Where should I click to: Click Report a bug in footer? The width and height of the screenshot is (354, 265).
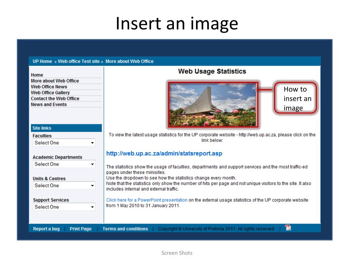point(46,229)
